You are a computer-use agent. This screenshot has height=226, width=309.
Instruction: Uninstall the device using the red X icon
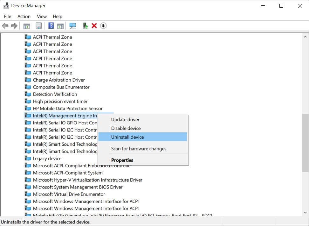[x=94, y=25]
